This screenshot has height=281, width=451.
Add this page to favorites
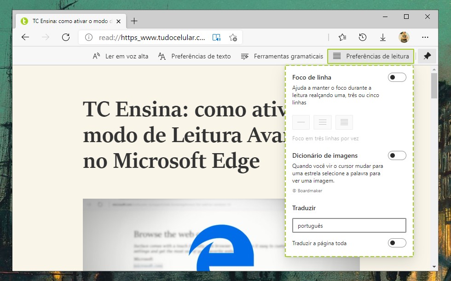(x=233, y=37)
